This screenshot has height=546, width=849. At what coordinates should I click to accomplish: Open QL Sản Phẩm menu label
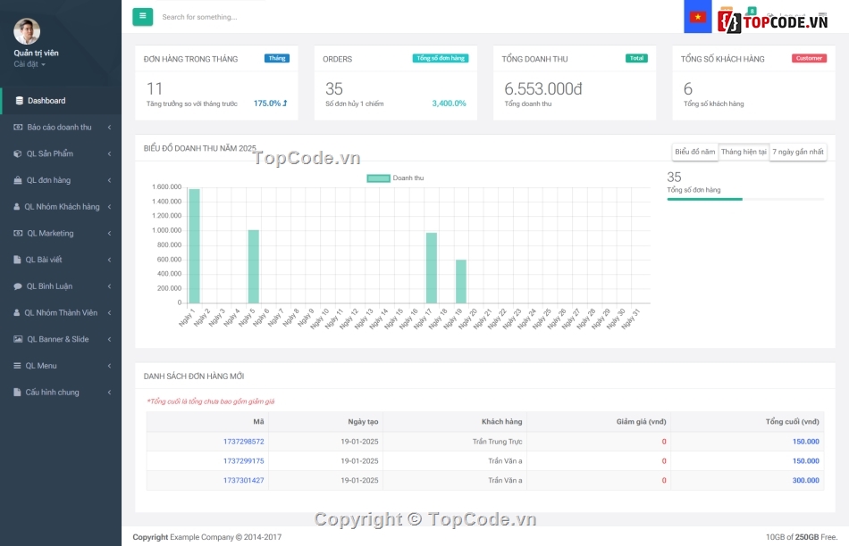click(50, 153)
